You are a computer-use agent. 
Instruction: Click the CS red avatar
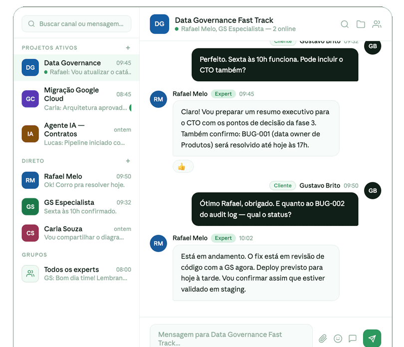click(30, 233)
